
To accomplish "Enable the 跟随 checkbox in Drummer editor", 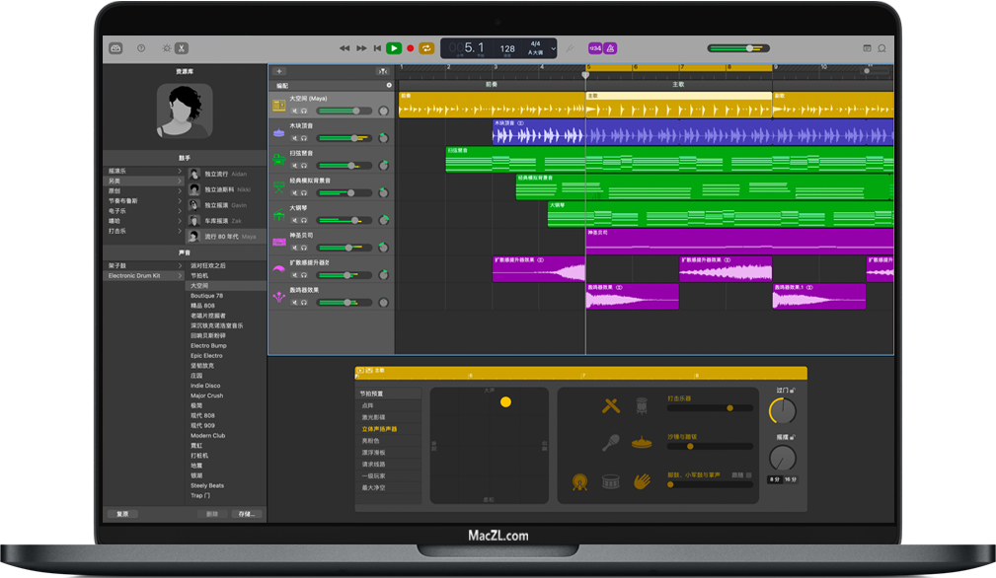I will [x=748, y=475].
